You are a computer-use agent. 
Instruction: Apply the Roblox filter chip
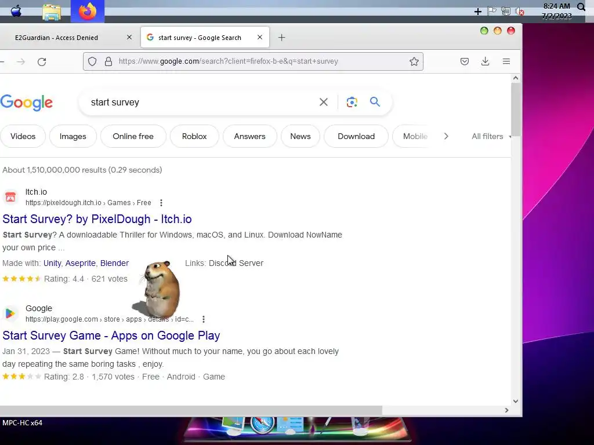click(194, 136)
